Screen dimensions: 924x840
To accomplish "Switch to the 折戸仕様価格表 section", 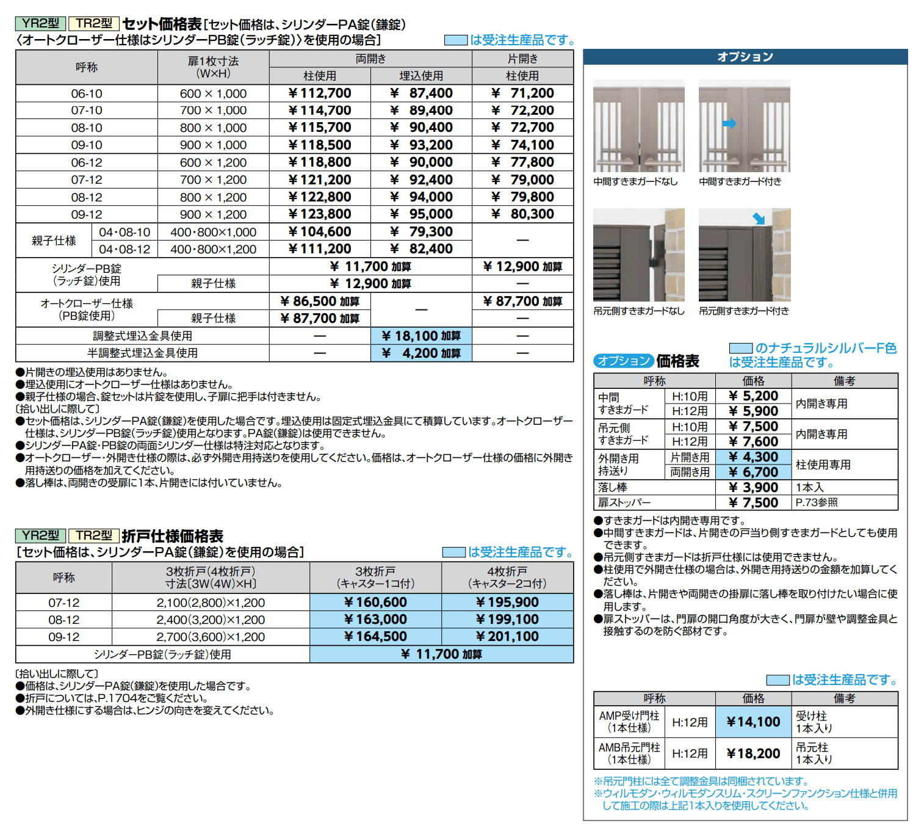I will tap(173, 536).
